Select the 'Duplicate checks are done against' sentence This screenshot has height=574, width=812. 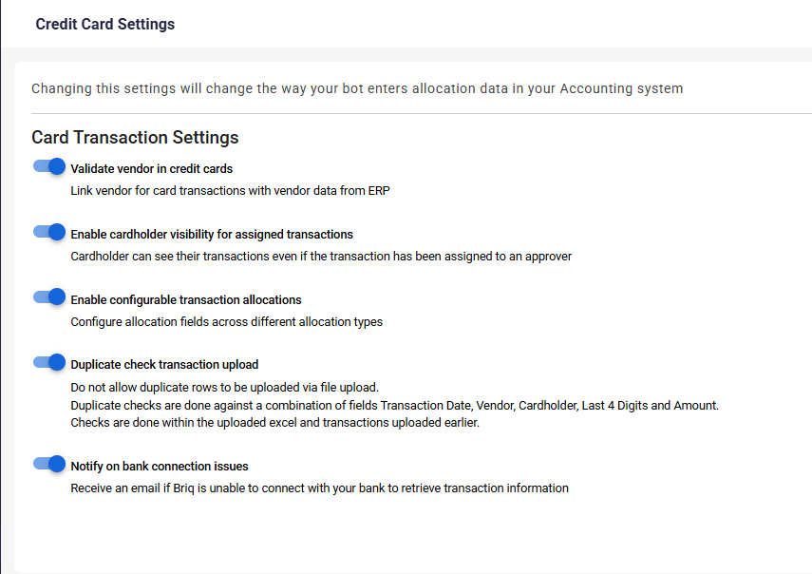(x=395, y=405)
